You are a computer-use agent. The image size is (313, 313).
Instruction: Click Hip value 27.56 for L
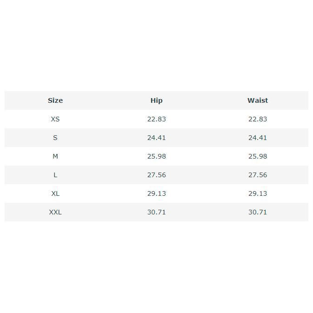pos(156,175)
